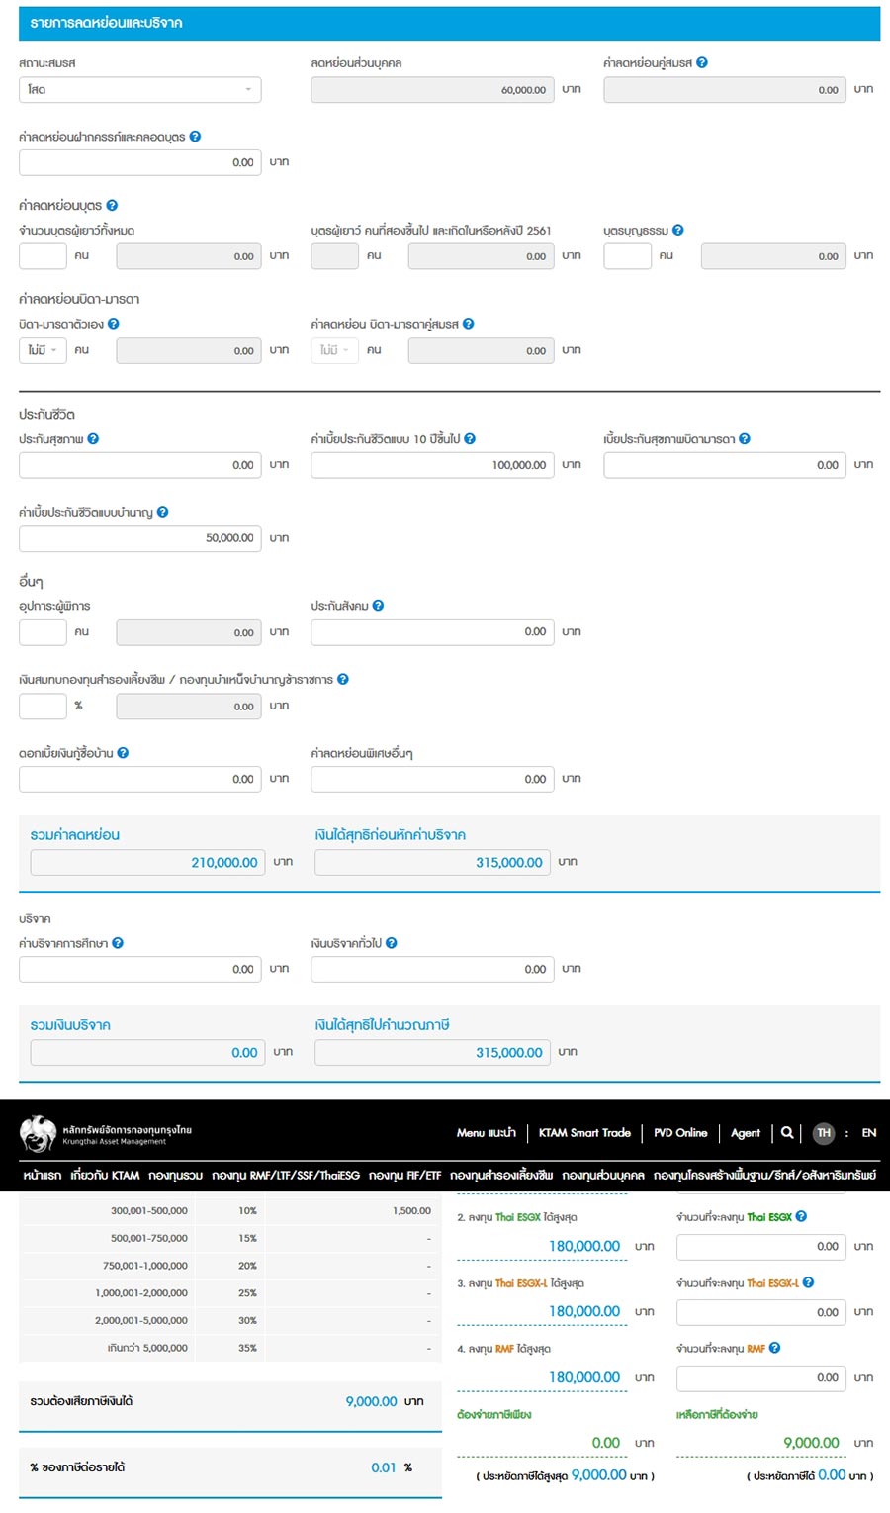Click the help icon next to ค่าลดหย่อนบุตร
The image size is (890, 1513).
tap(112, 206)
